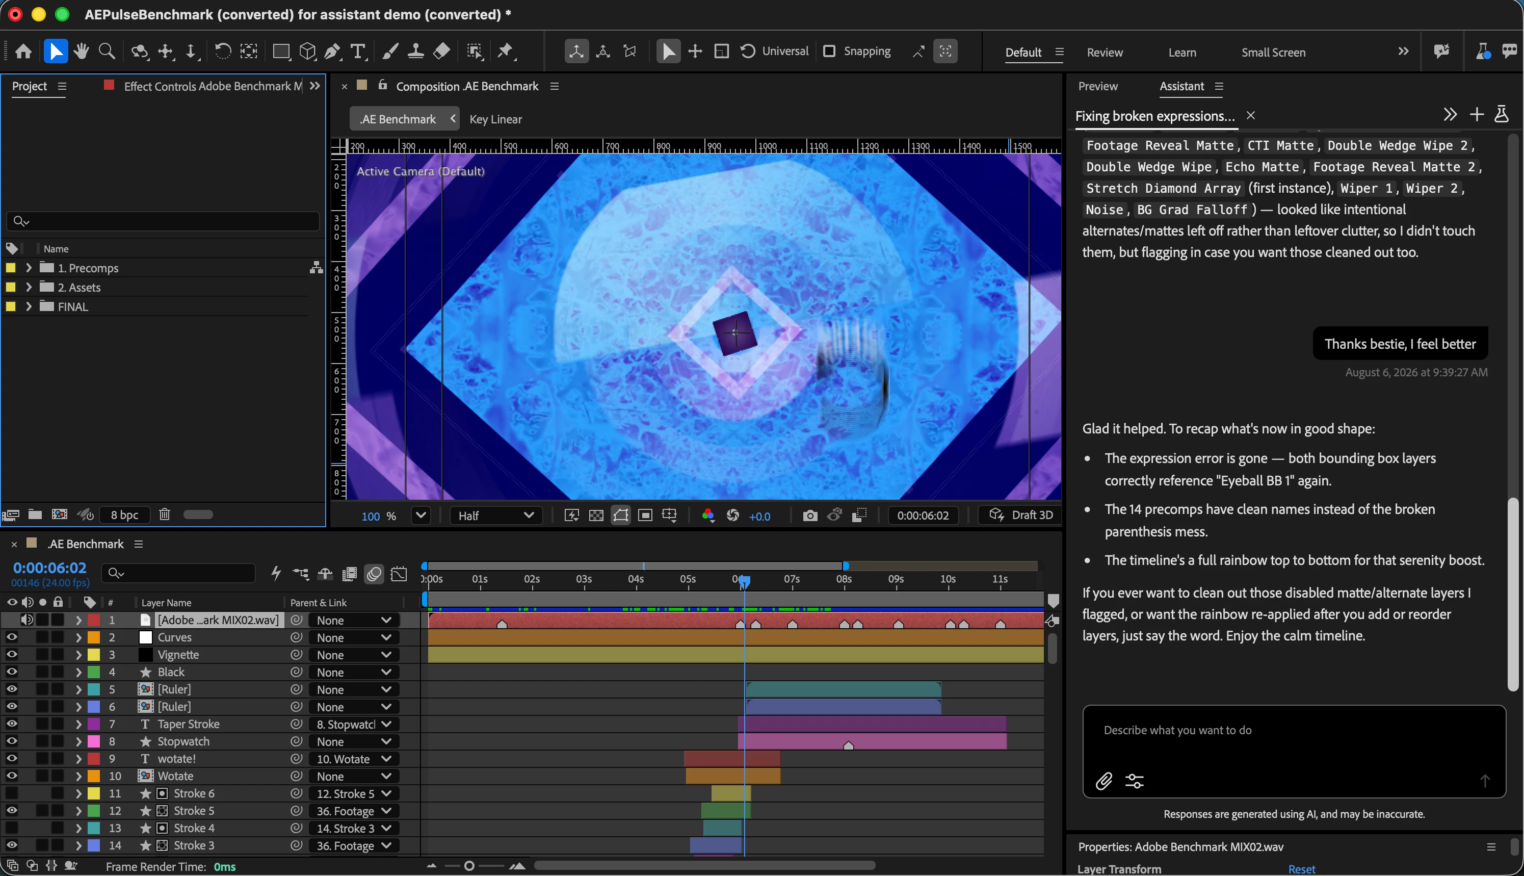Select the Hand tool
1524x876 pixels.
[x=81, y=51]
